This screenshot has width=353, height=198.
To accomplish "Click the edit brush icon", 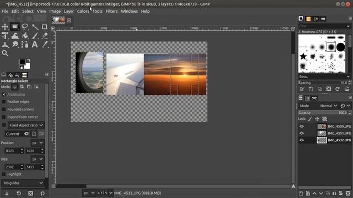I will [x=302, y=89].
